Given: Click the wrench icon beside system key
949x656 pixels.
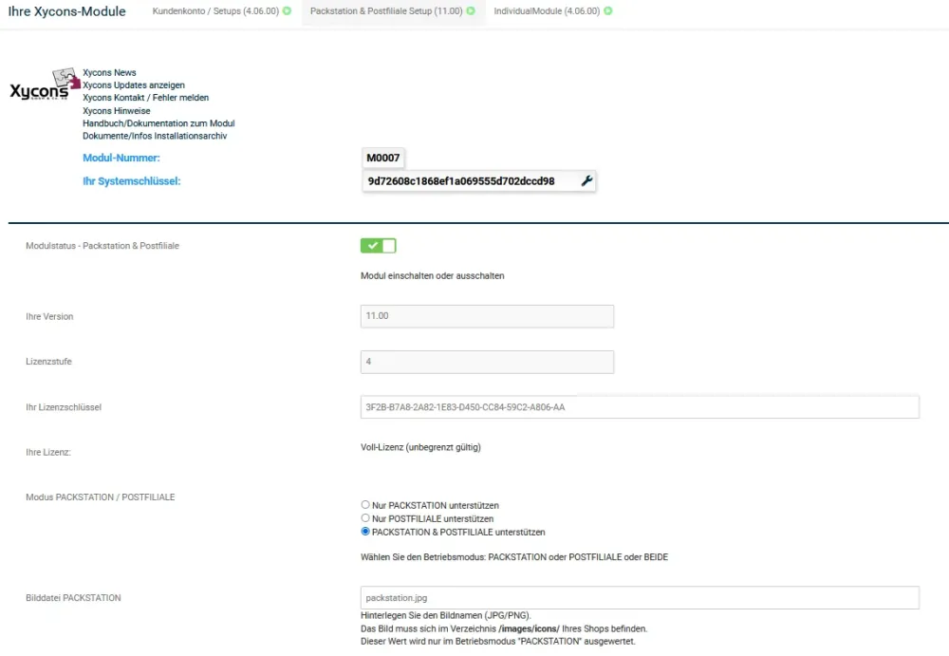Looking at the screenshot, I should [586, 180].
